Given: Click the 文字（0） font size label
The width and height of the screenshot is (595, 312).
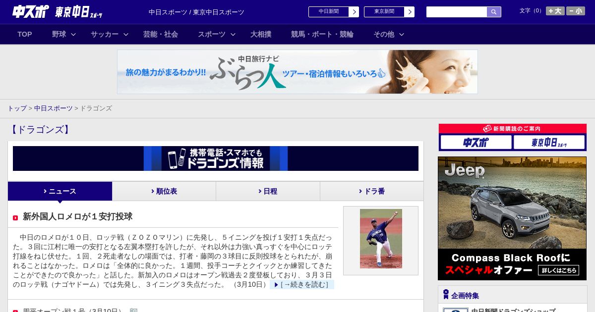Looking at the screenshot, I should tap(532, 10).
